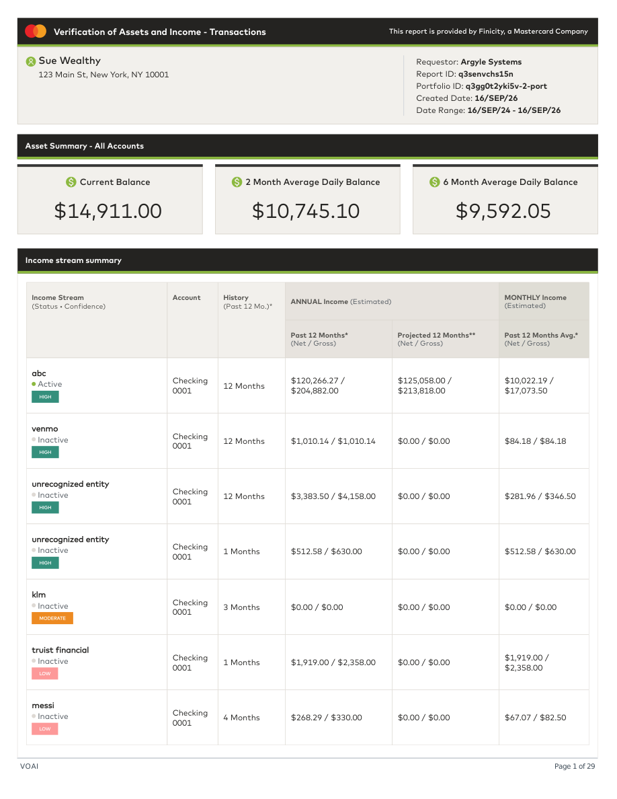The height and width of the screenshot is (799, 617).
Task: Click the user avatar icon beside Sue Wealthy
Action: click(30, 62)
